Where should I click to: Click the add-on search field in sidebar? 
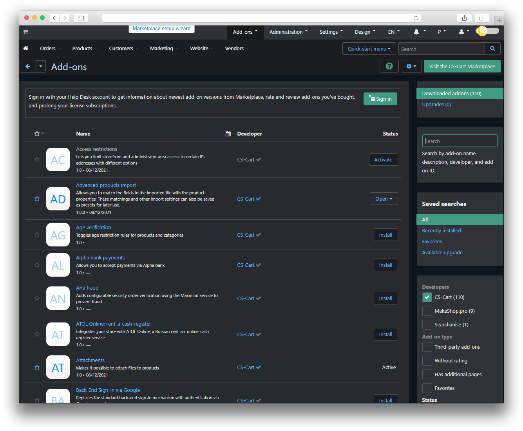tap(460, 141)
